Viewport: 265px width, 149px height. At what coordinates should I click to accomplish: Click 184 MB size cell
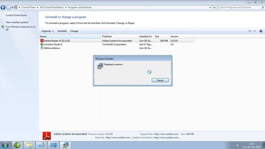tap(164, 41)
